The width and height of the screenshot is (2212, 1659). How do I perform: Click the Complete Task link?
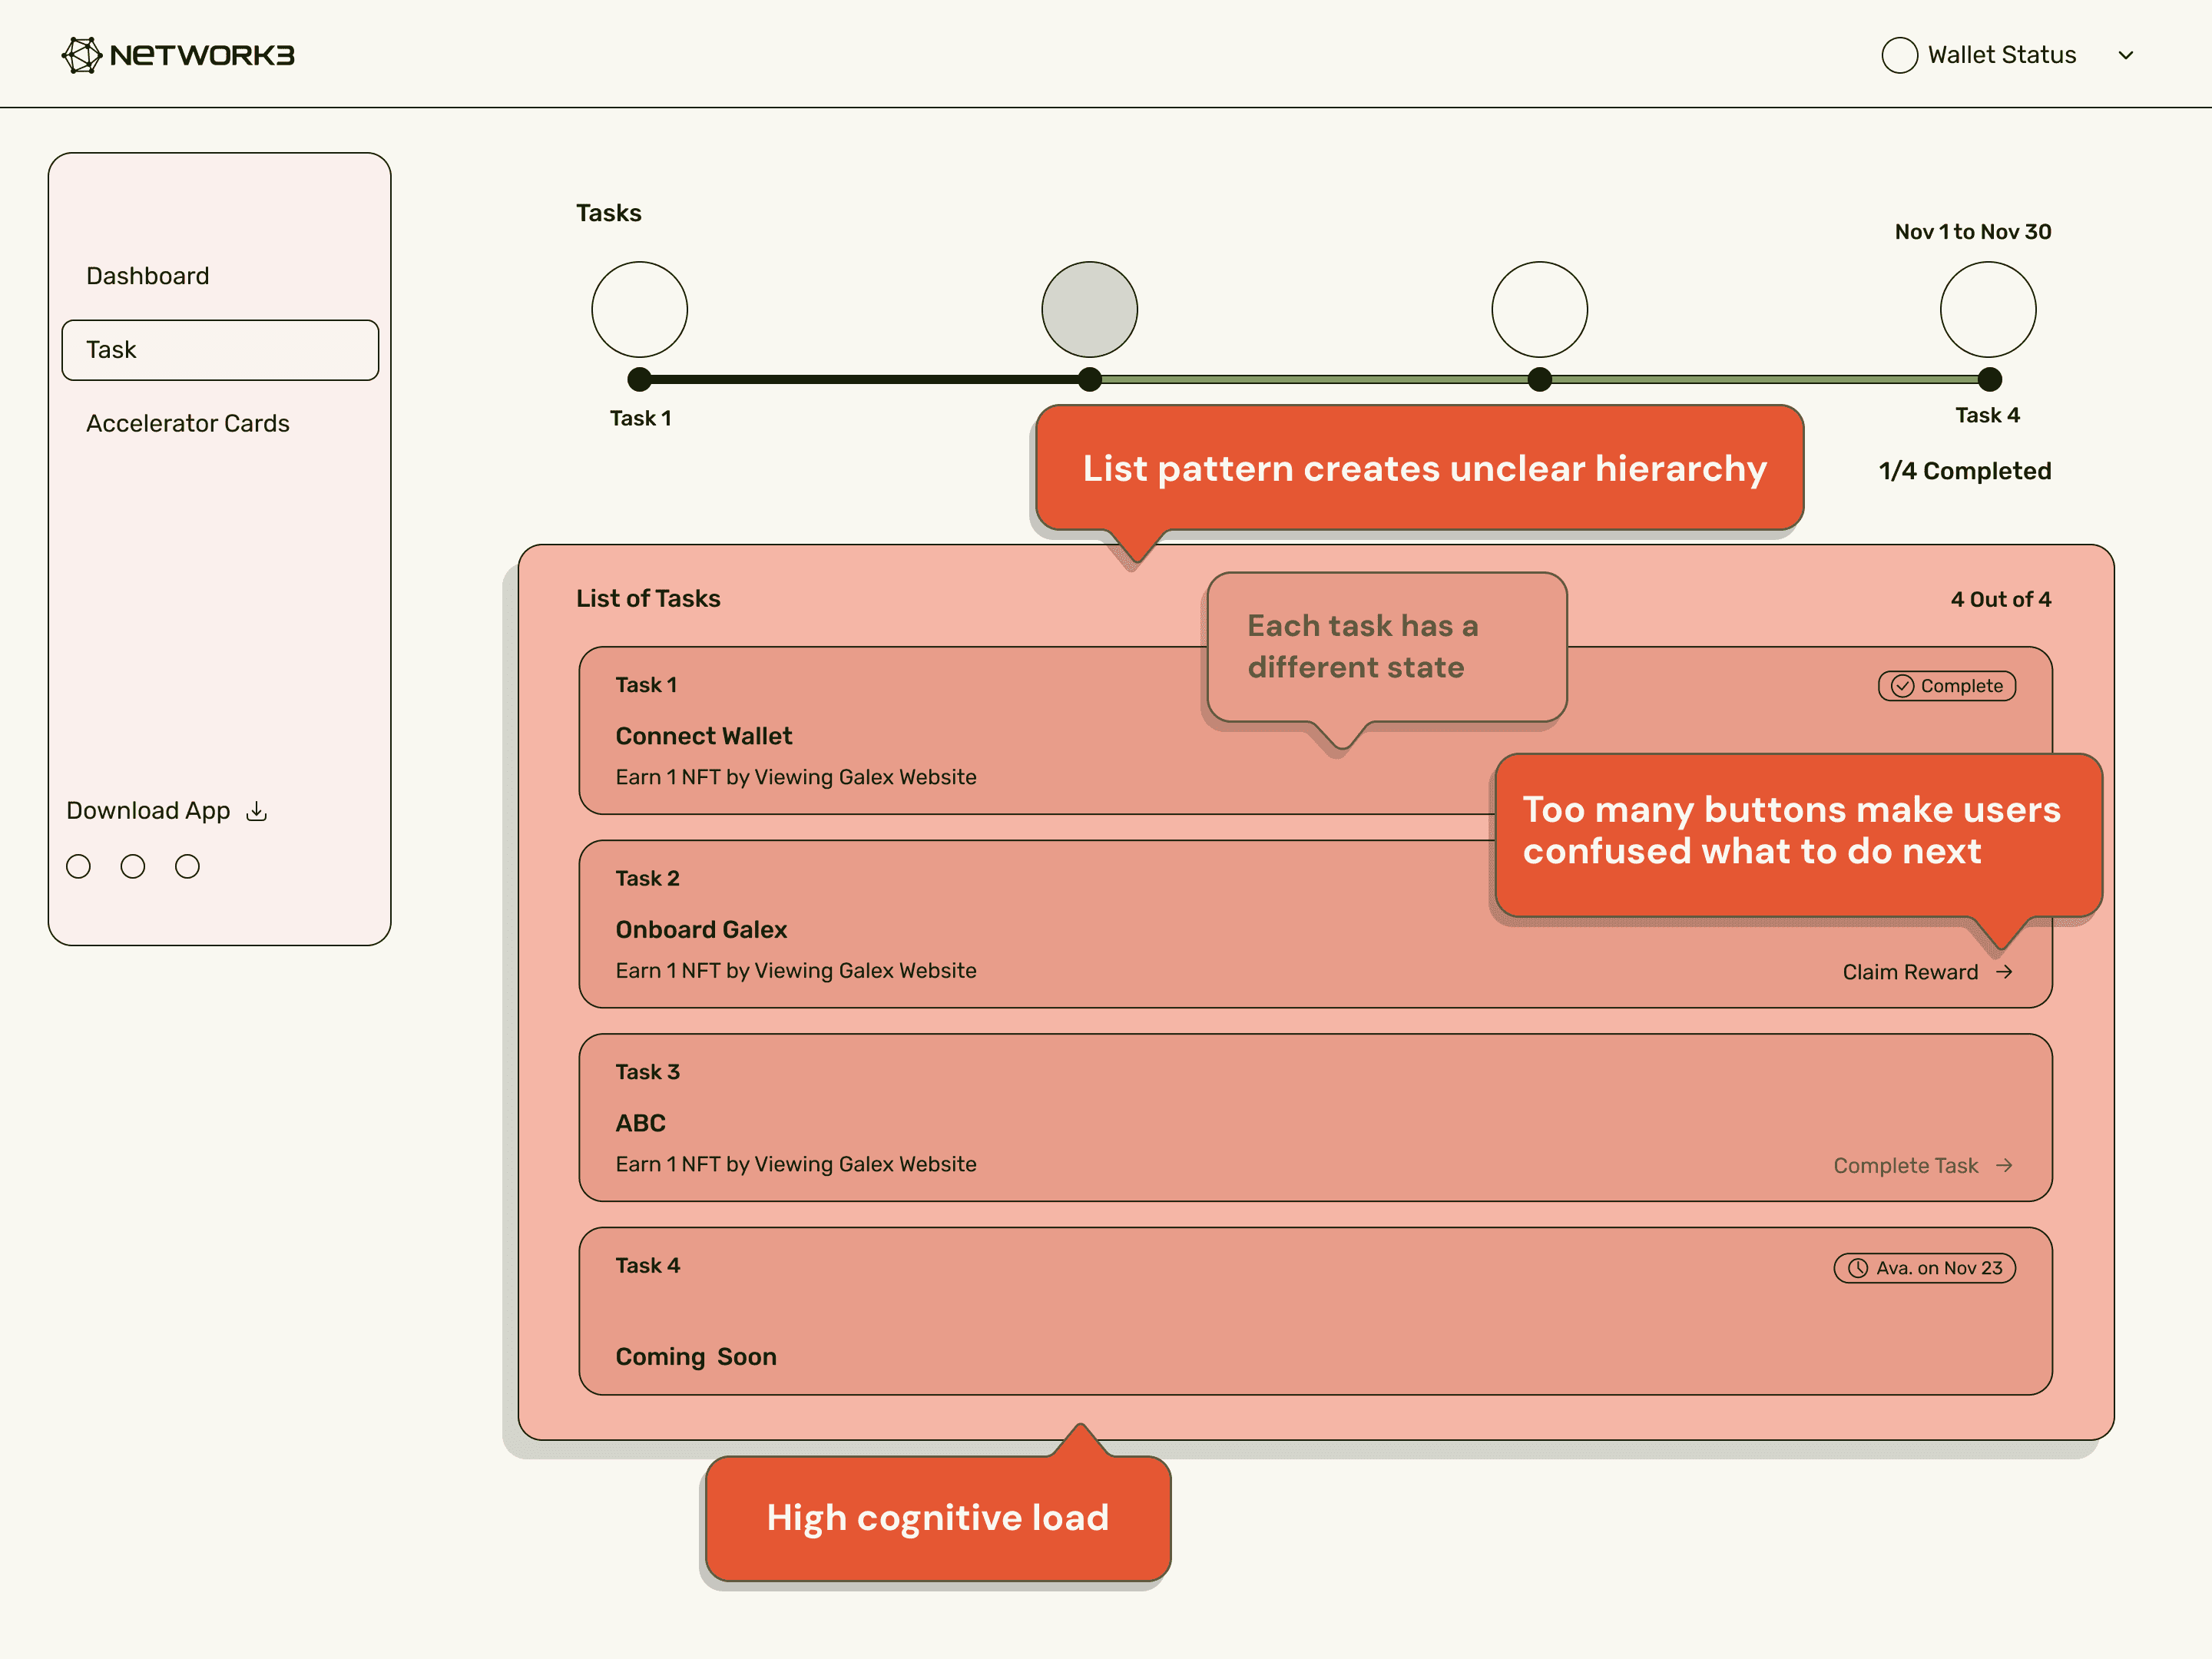tap(1906, 1165)
